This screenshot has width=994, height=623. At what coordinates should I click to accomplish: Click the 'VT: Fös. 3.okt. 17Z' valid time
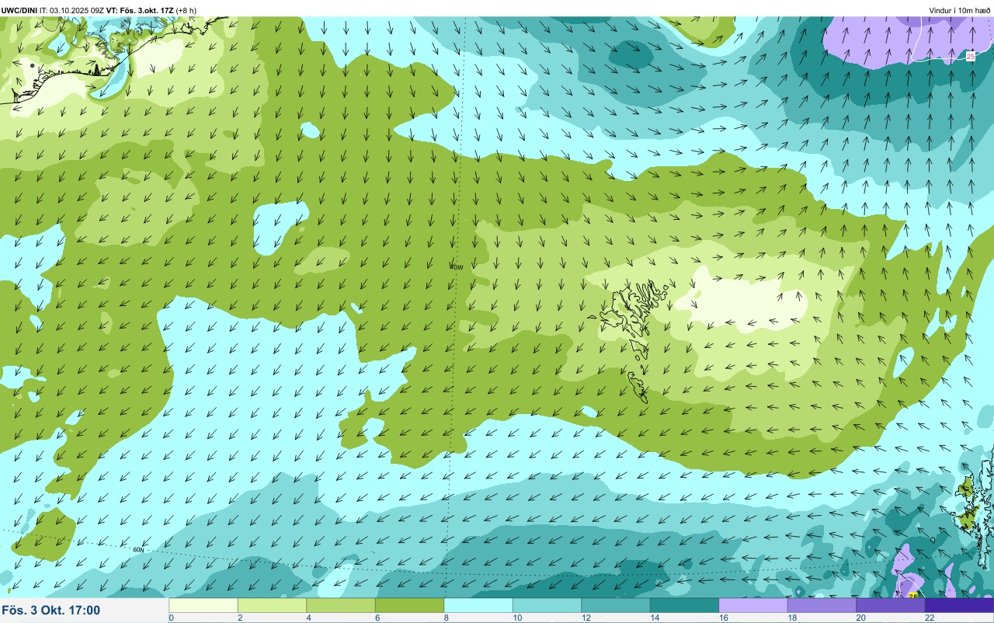(x=139, y=10)
